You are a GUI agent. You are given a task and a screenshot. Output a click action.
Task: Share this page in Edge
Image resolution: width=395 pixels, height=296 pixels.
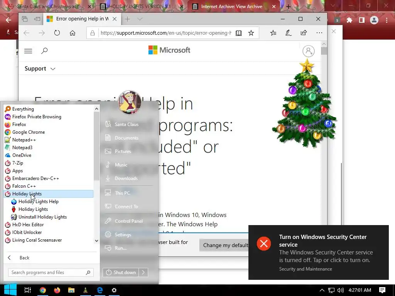pyautogui.click(x=304, y=33)
